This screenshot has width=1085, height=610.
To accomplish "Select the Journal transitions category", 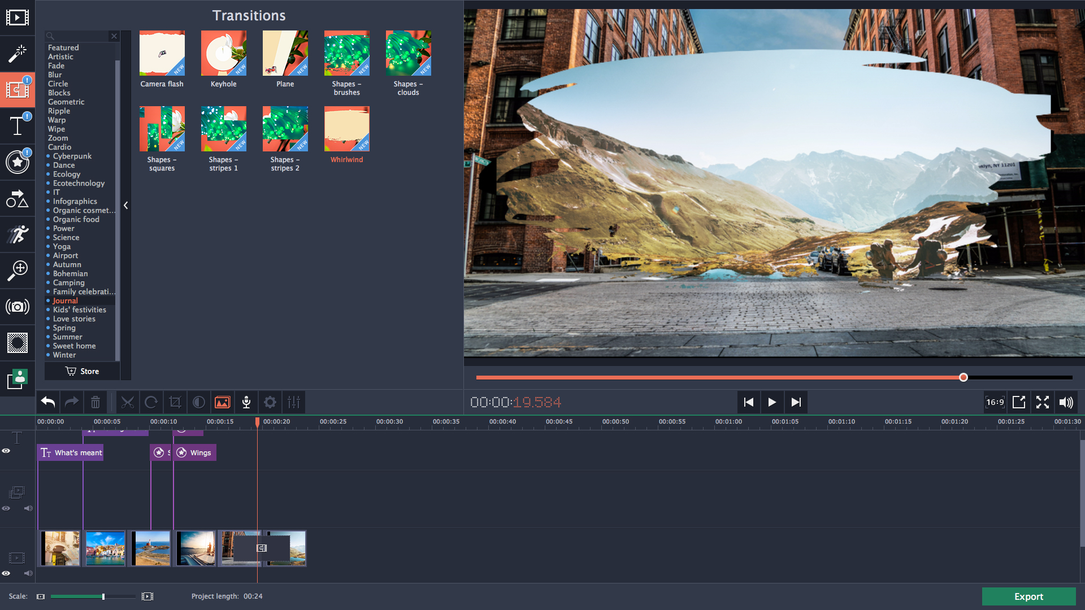I will (64, 300).
